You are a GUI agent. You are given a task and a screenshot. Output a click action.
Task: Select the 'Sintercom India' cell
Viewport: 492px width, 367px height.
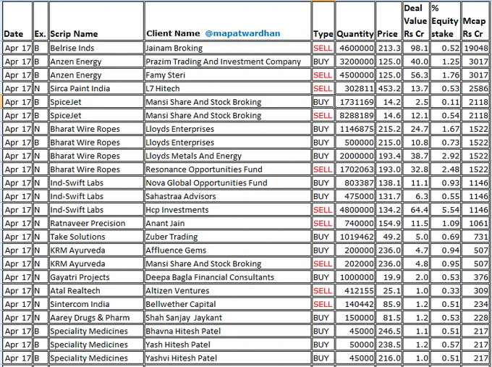point(96,305)
